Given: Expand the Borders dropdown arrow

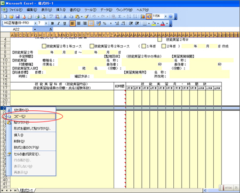Looking at the screenshot, I should (x=149, y=23).
